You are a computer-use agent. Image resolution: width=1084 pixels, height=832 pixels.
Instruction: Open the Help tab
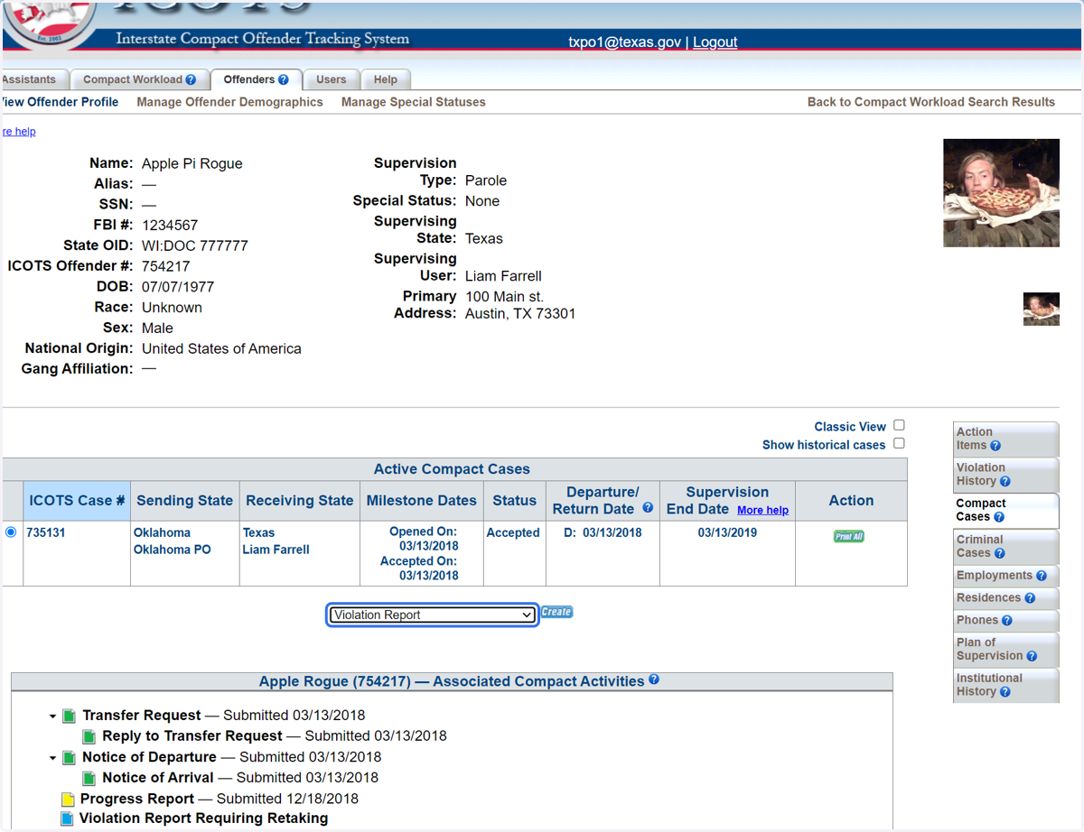pyautogui.click(x=386, y=79)
